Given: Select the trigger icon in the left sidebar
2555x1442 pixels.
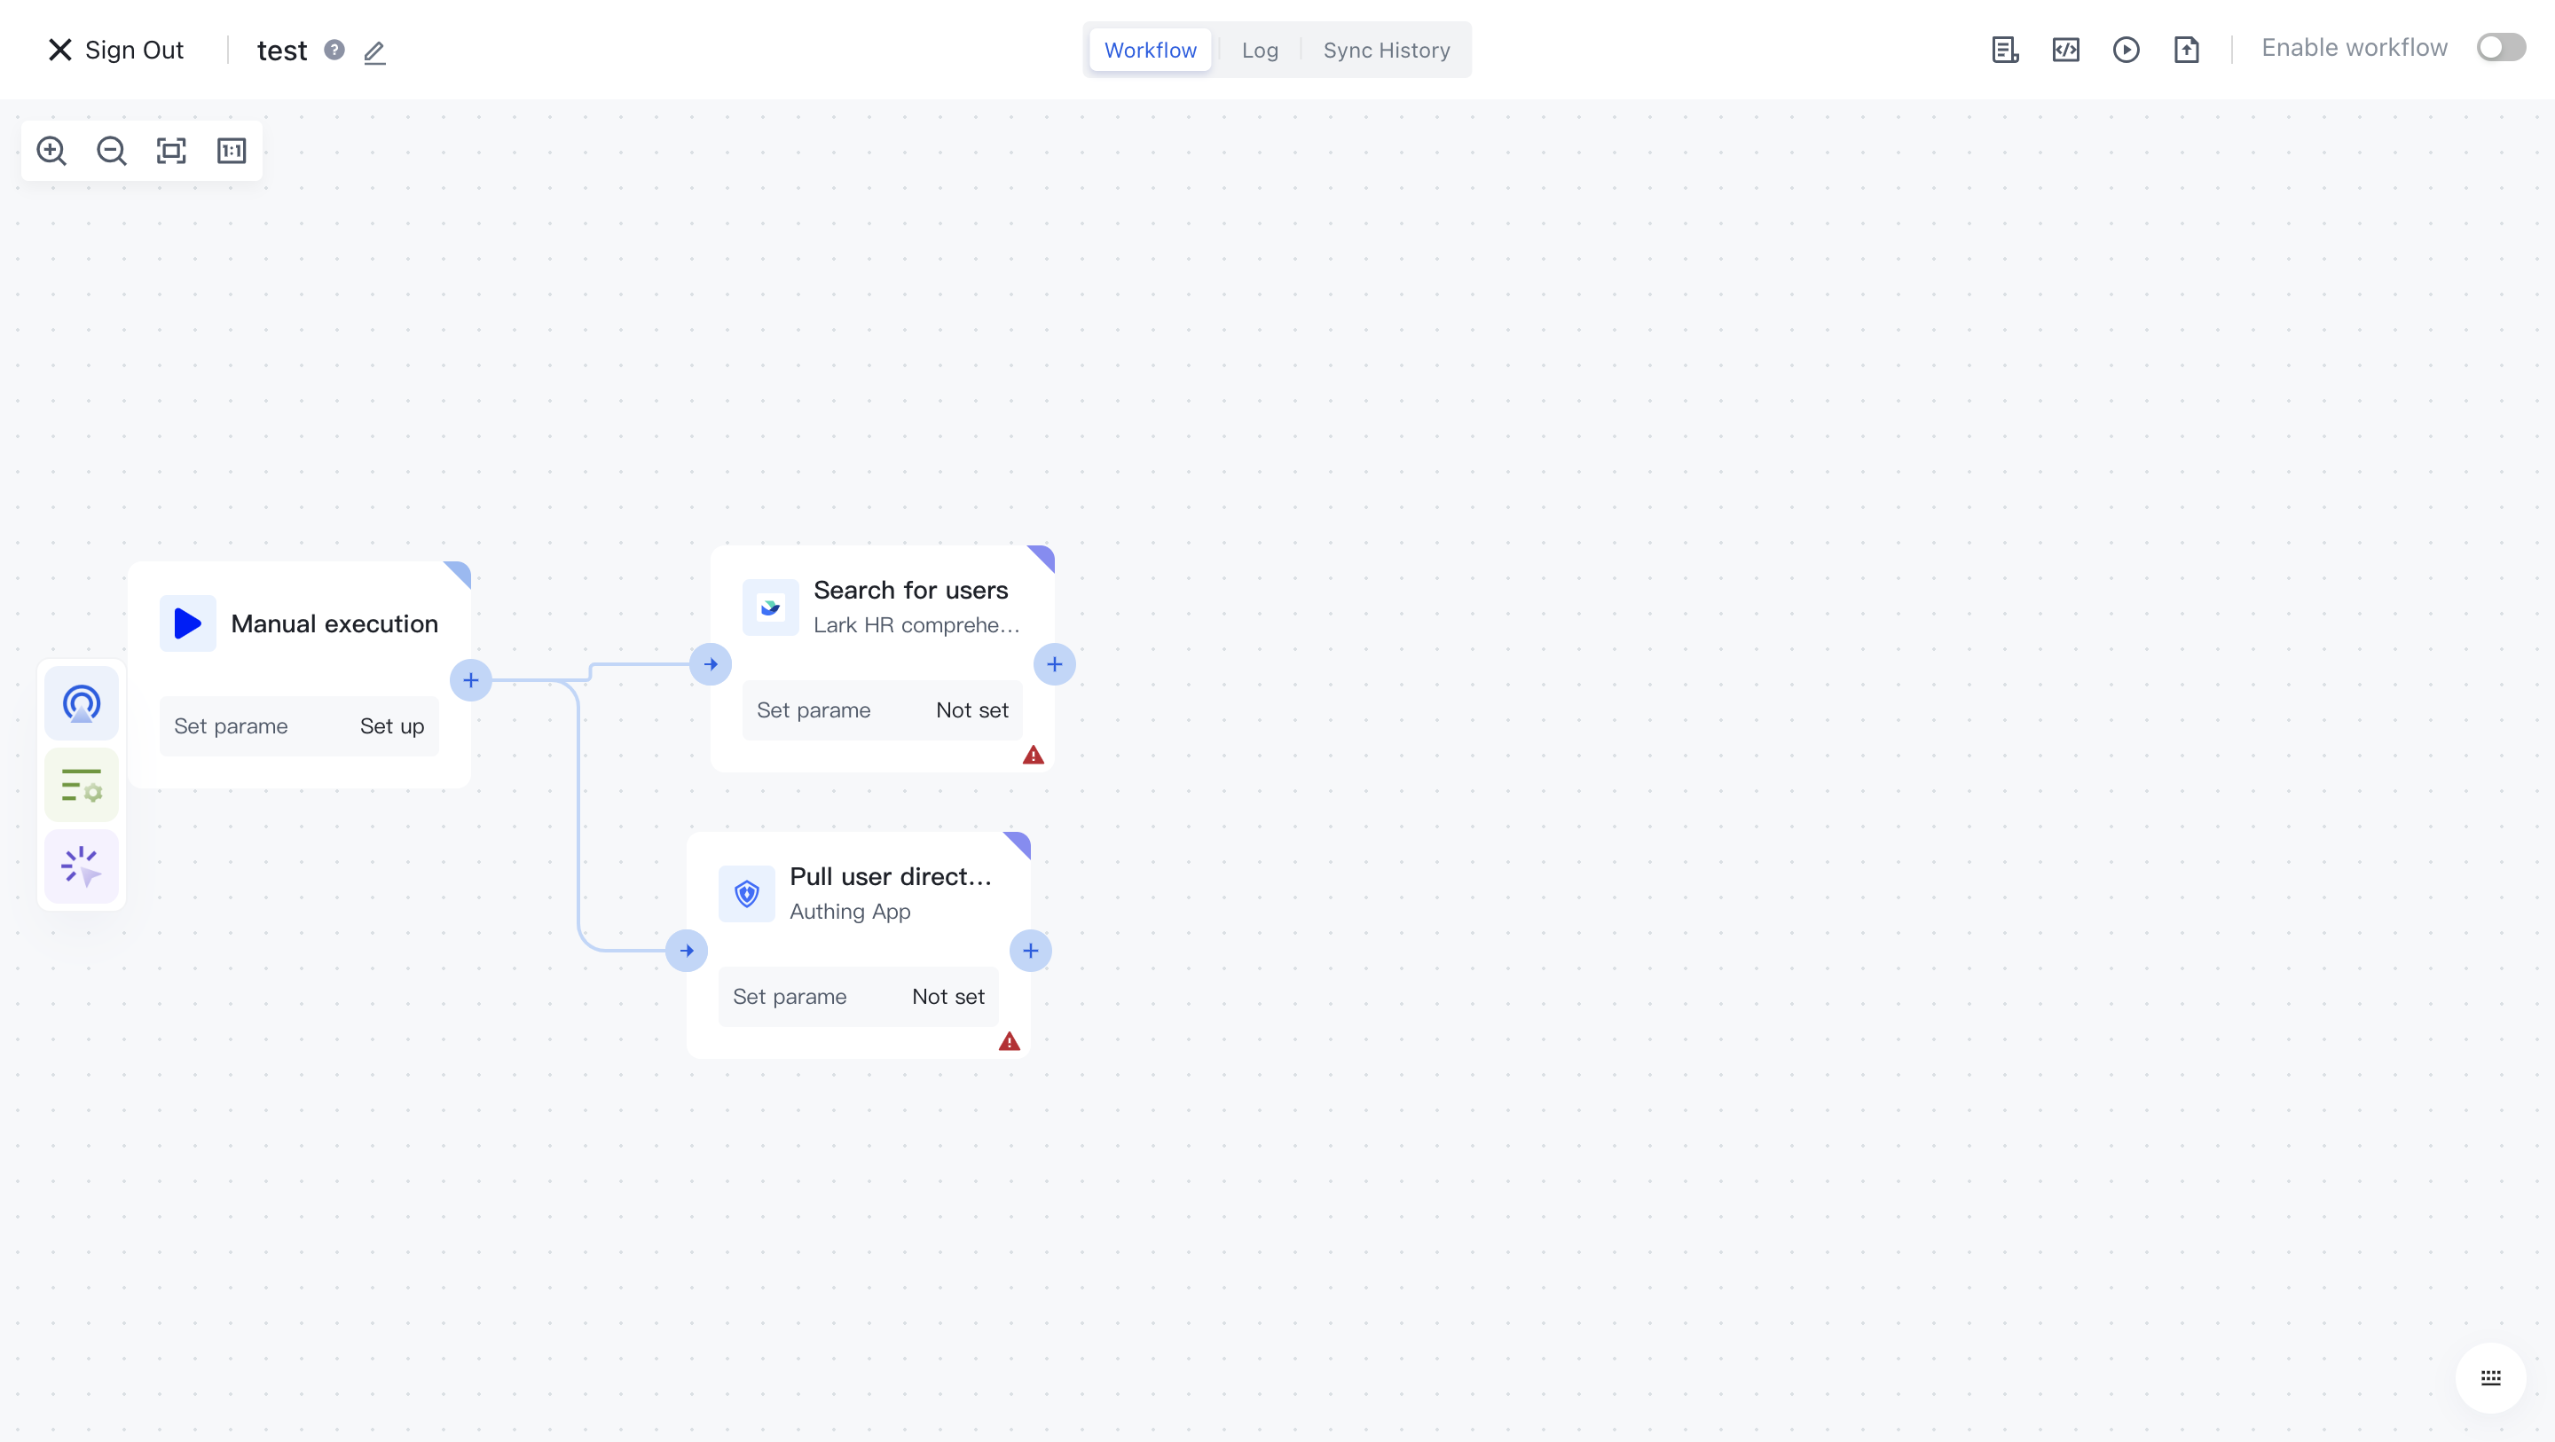Looking at the screenshot, I should tap(81, 703).
